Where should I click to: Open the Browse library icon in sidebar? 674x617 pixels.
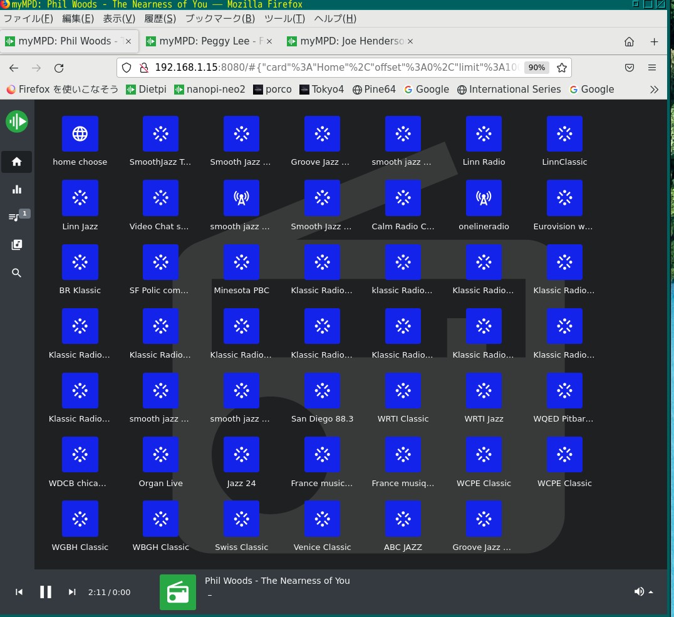pyautogui.click(x=17, y=245)
